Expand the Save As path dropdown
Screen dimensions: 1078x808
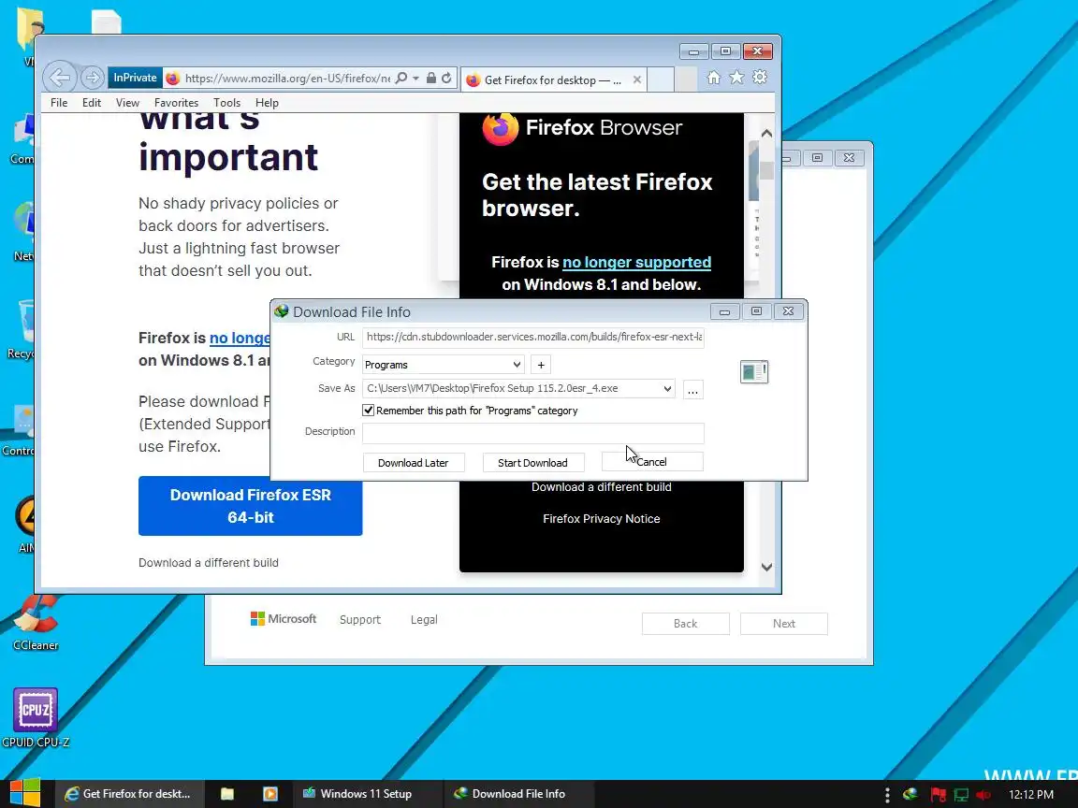point(667,389)
